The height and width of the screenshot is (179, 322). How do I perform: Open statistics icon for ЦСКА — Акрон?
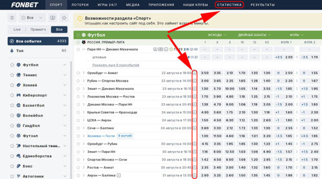pyautogui.click(x=195, y=120)
